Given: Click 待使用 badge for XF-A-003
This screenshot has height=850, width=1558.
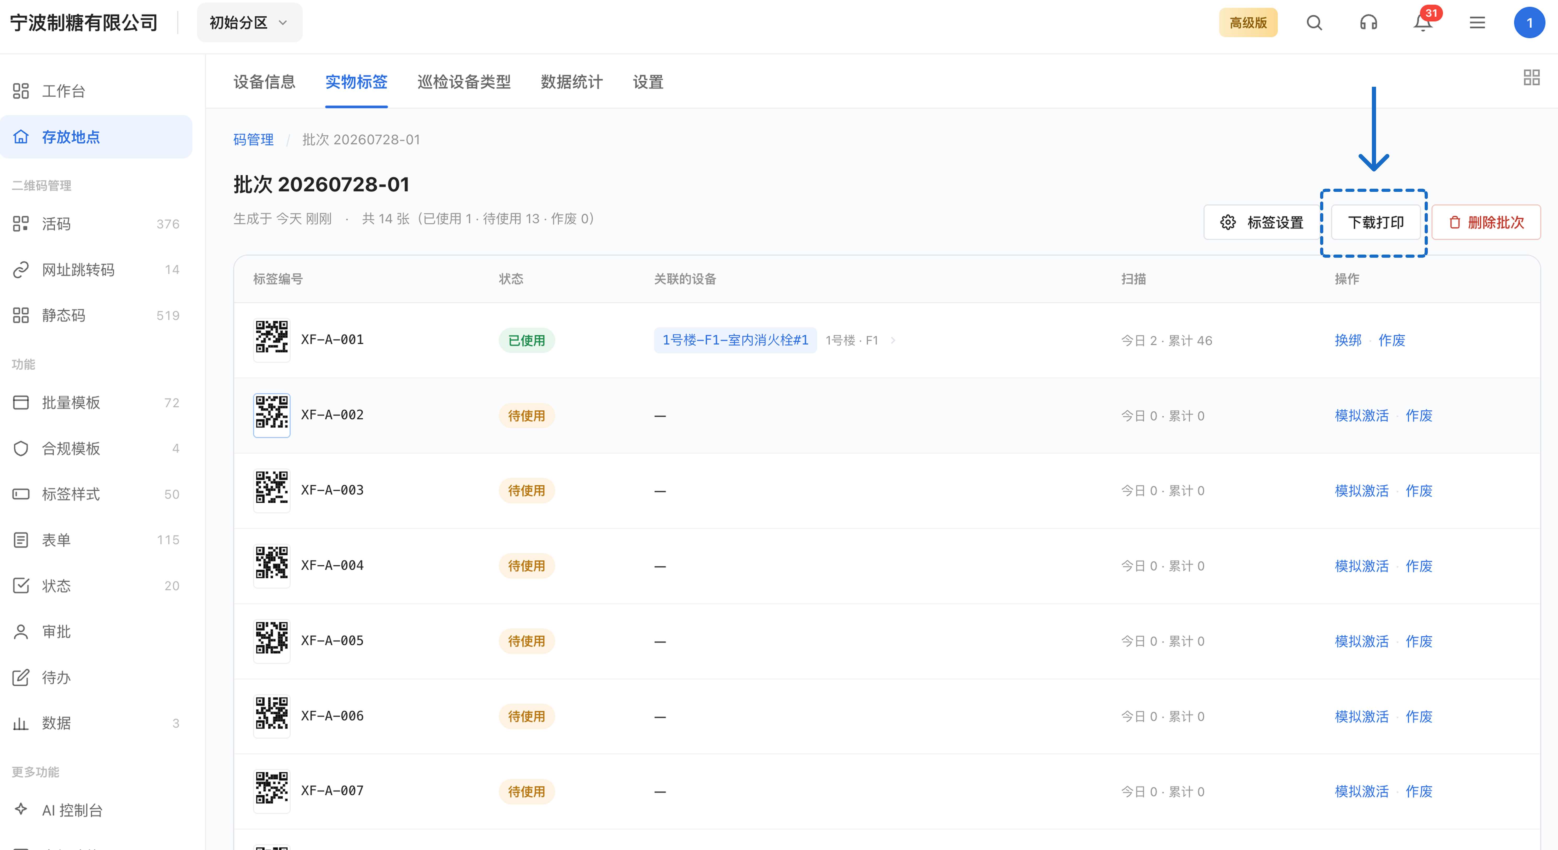Looking at the screenshot, I should point(526,491).
